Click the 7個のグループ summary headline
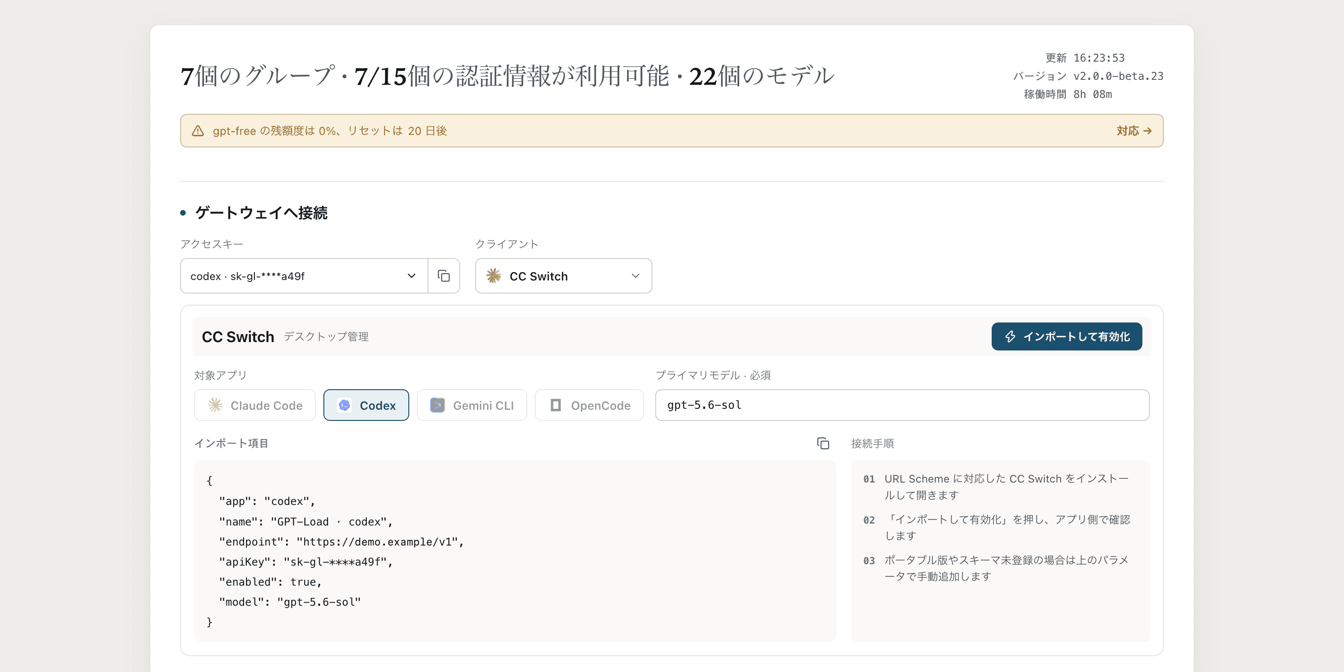The image size is (1344, 672). [507, 76]
